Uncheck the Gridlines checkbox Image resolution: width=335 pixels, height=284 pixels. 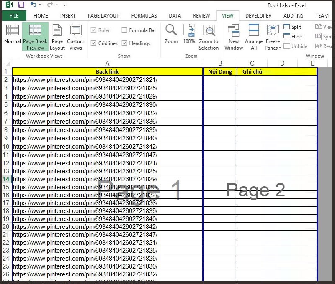click(93, 43)
